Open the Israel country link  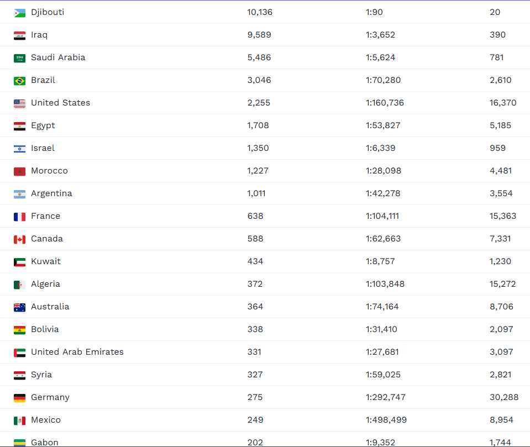(43, 148)
